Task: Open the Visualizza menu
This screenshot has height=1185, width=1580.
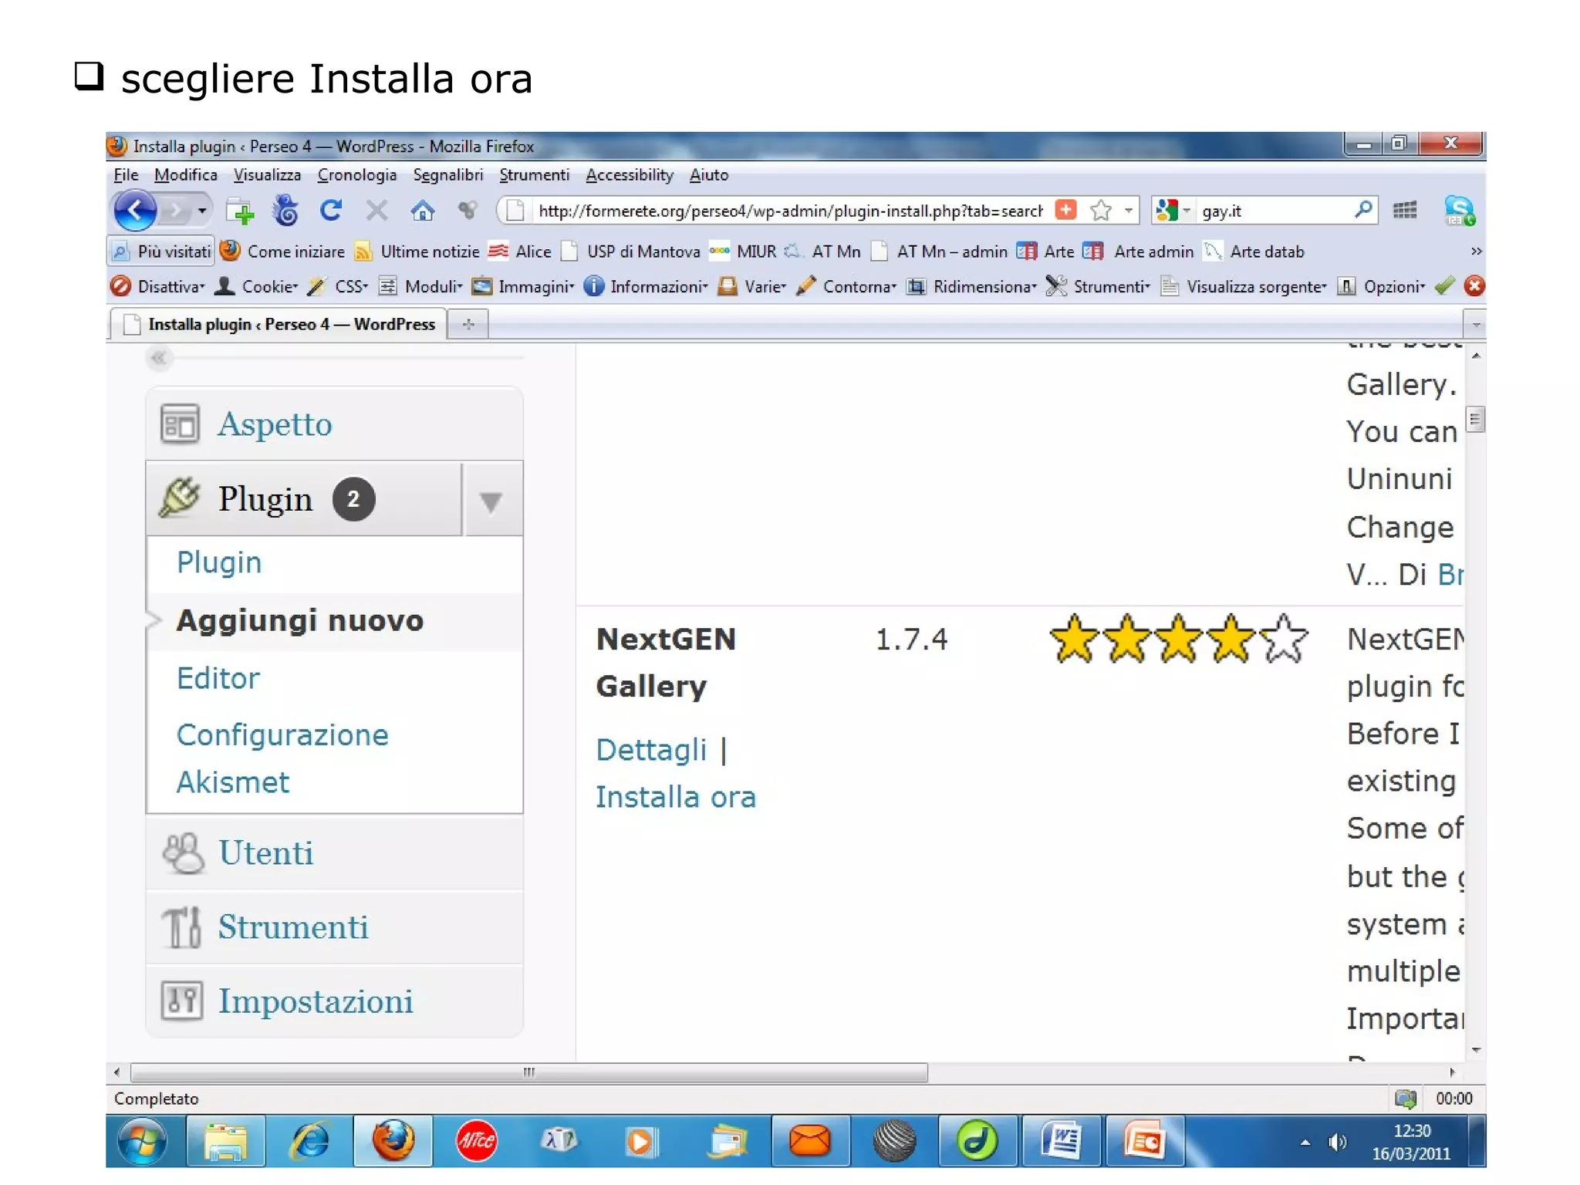Action: [267, 175]
